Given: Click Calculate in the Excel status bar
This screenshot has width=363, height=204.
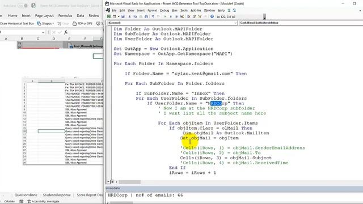Looking at the screenshot, I should click(9, 202).
